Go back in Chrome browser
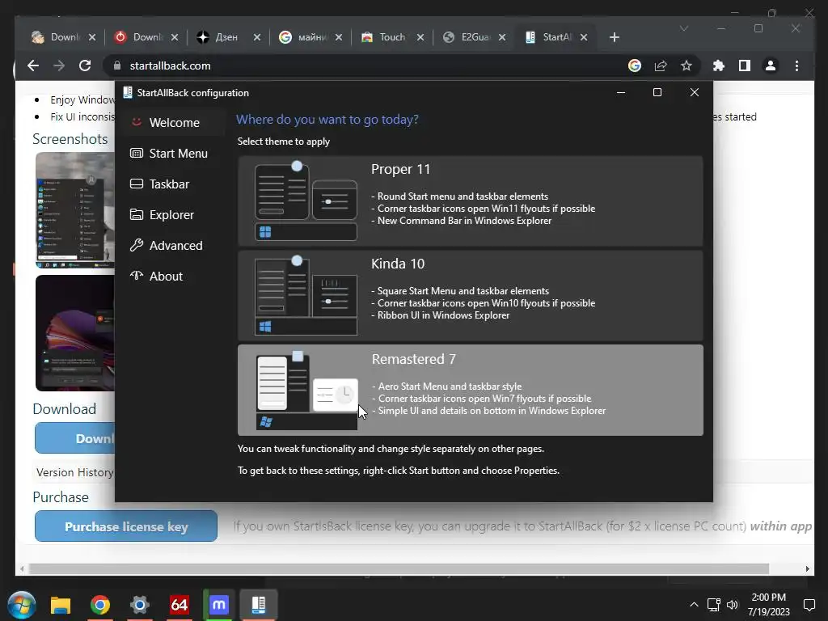 (33, 65)
